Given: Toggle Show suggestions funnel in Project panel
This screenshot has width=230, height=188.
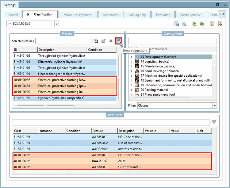Looking at the screenshot, I should point(118,41).
